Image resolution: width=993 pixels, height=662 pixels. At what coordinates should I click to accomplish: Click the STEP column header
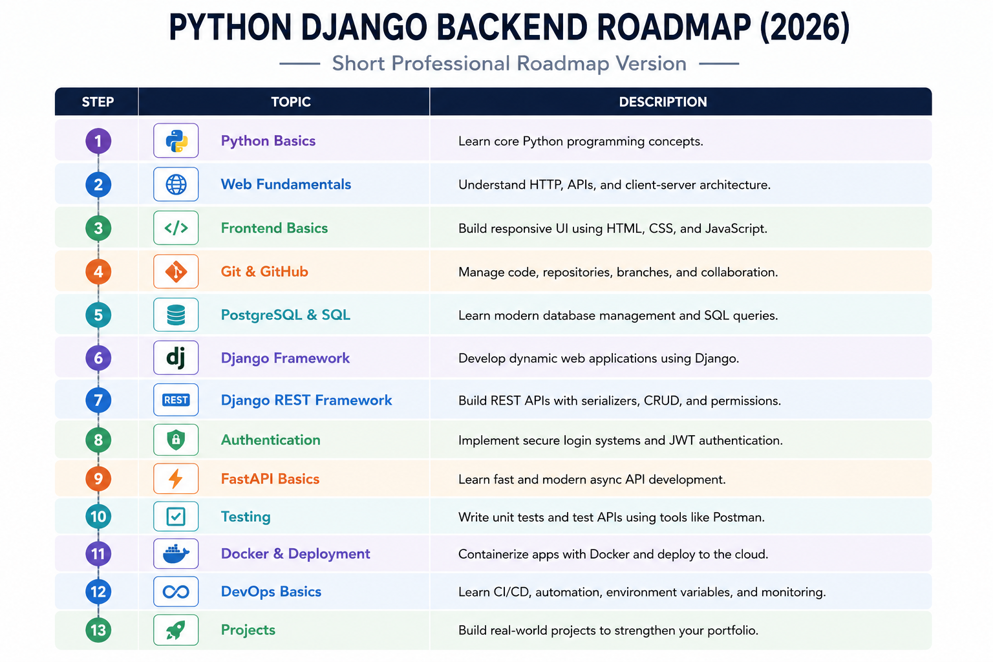coord(98,101)
